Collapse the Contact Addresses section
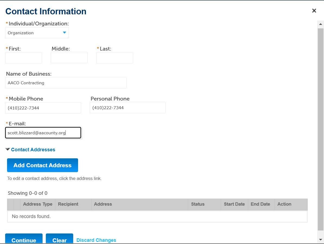Screen dimensions: 324x244 pyautogui.click(x=7, y=149)
